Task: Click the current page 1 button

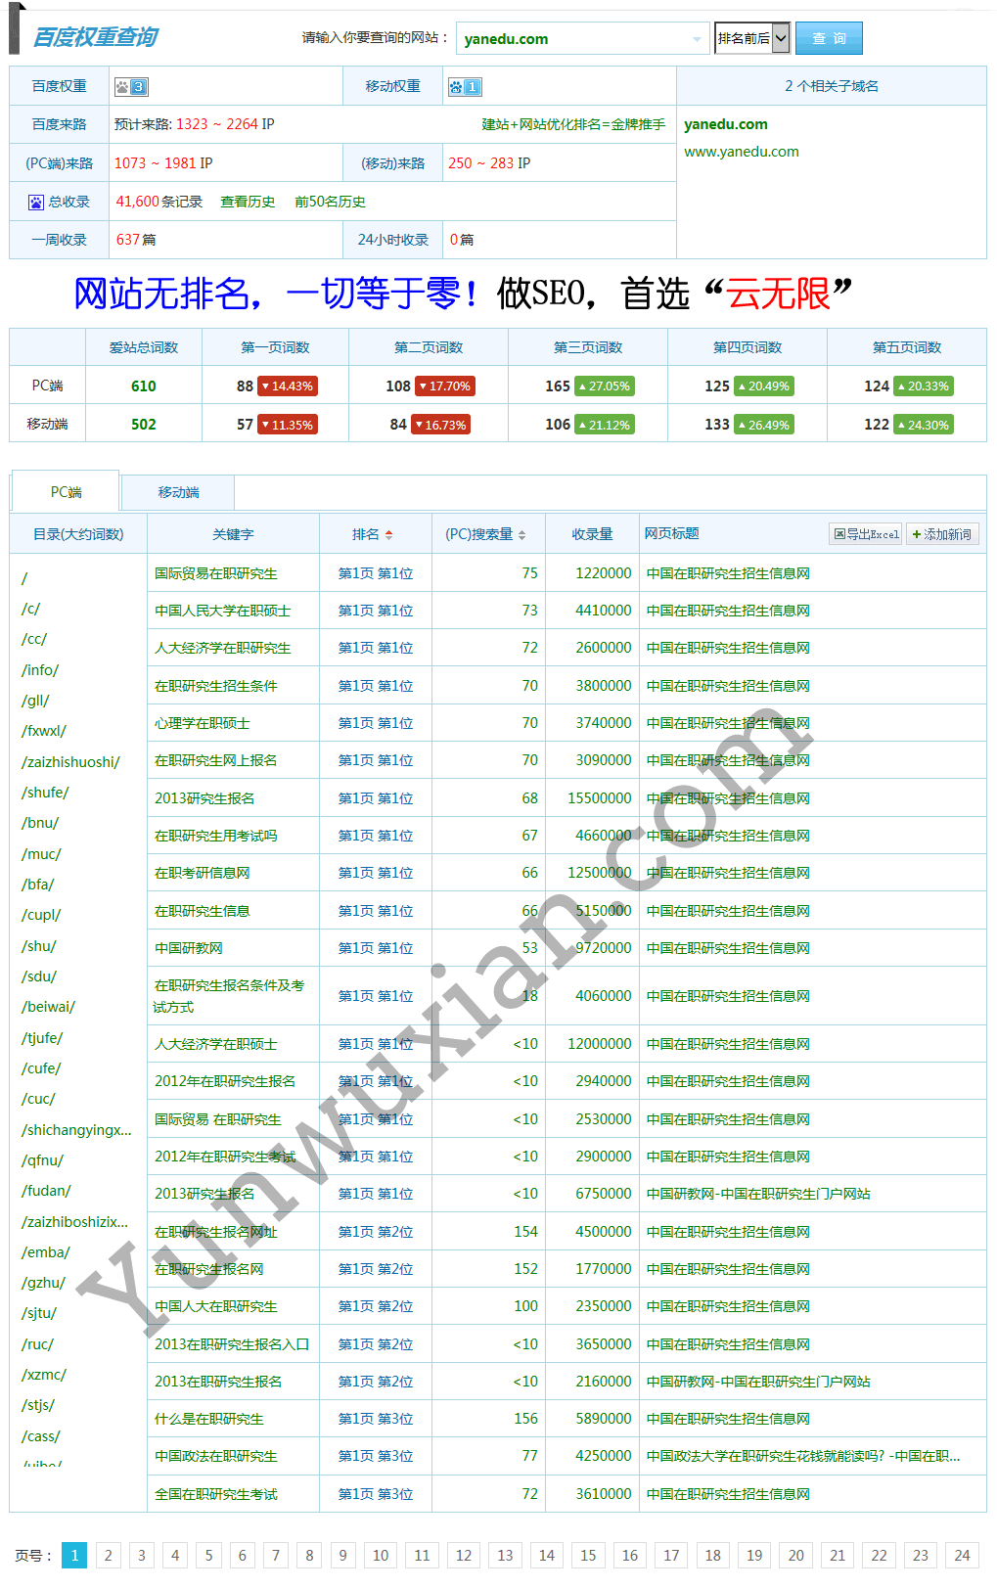Action: pos(74,1555)
